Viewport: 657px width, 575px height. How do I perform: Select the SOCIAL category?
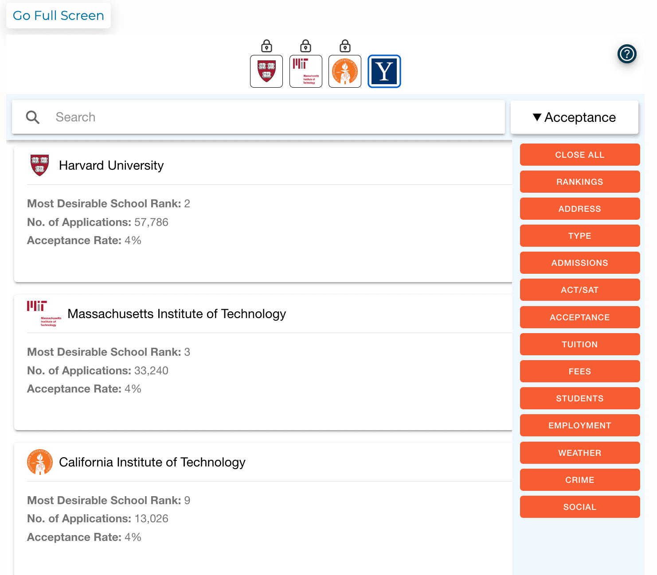pyautogui.click(x=580, y=507)
